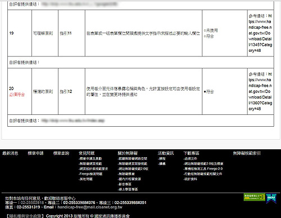This screenshot has width=281, height=218.
Task: Open Freego檢測問題 FAQ link
Action: (90, 174)
